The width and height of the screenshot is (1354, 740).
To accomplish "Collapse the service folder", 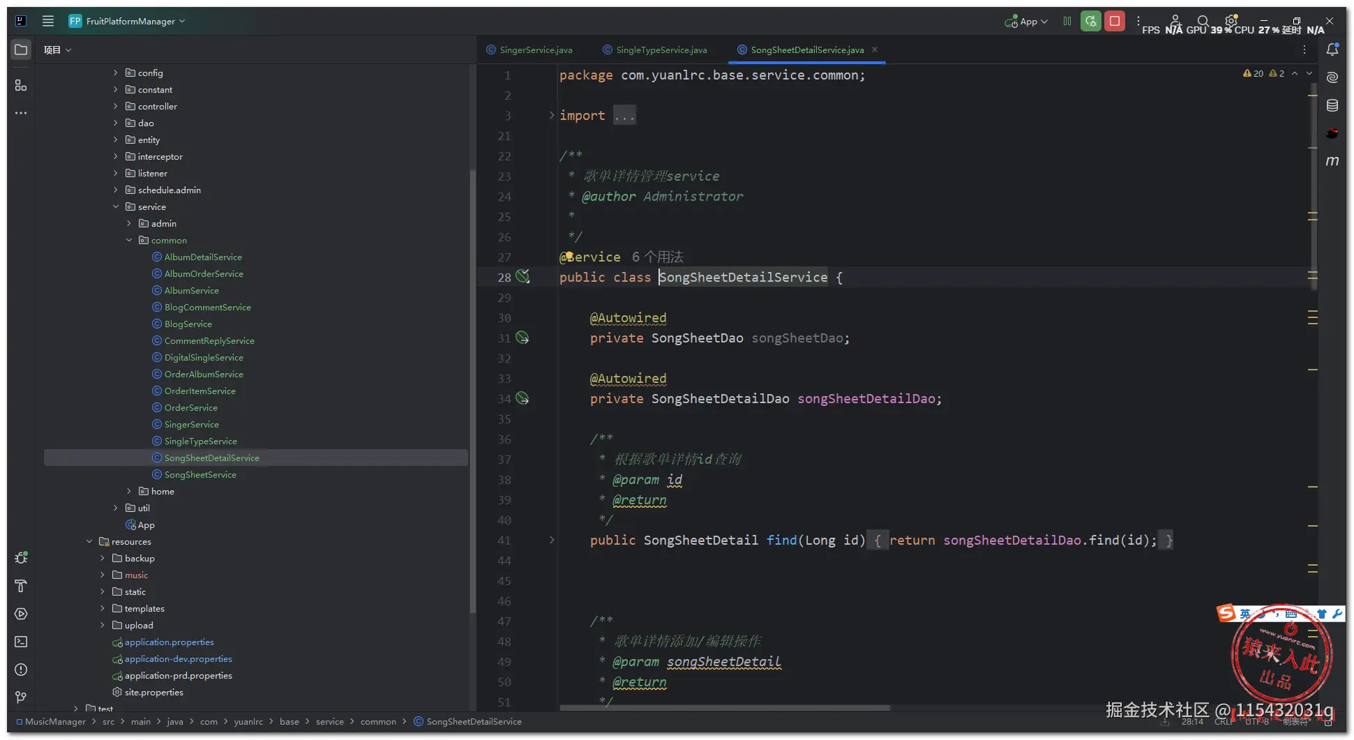I will pyautogui.click(x=116, y=206).
